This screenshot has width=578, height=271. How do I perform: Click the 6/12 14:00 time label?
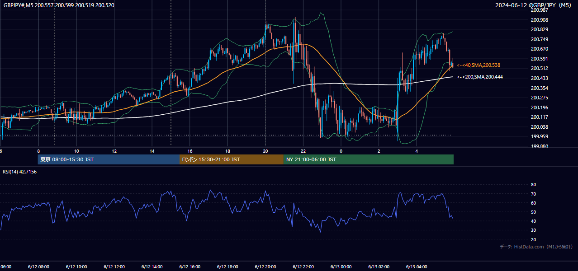tap(152, 267)
